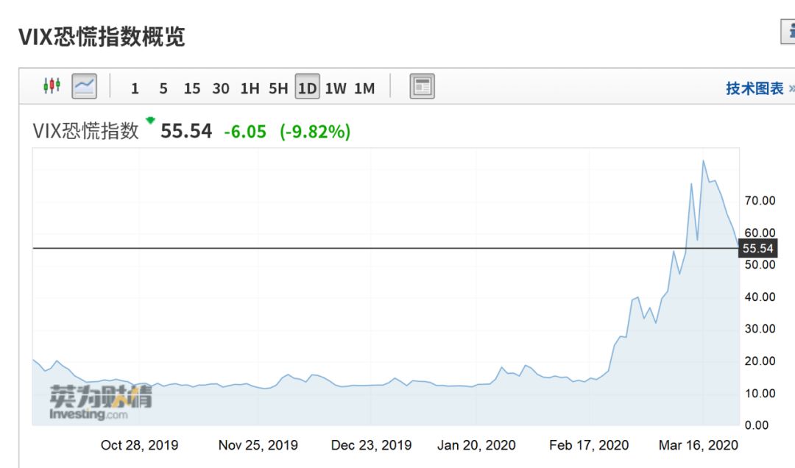Choose the 30 minute interval

pos(221,88)
